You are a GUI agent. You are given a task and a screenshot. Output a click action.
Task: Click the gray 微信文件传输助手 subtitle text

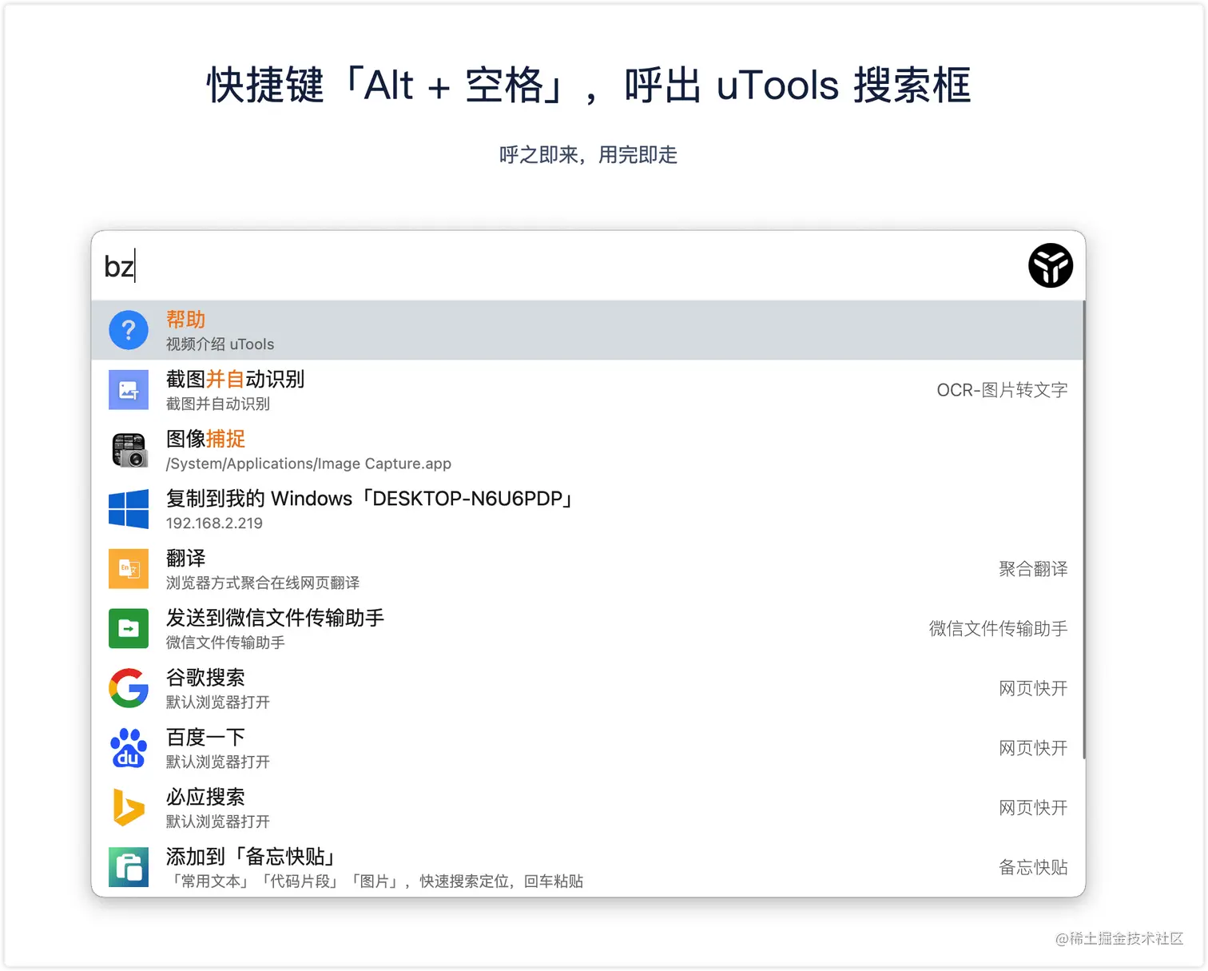[225, 643]
